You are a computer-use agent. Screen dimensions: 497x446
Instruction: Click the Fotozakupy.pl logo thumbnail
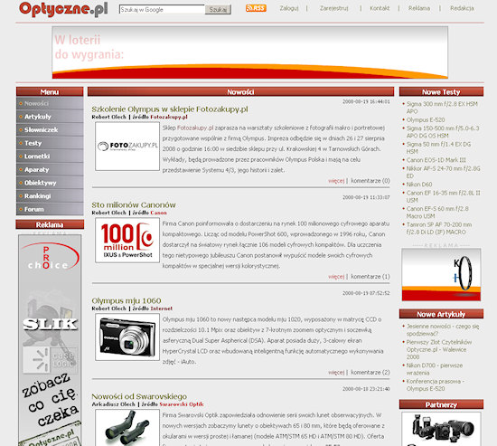[127, 147]
